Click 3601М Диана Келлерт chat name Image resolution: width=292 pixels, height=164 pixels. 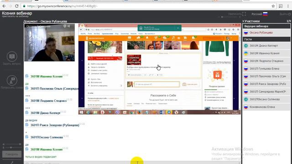(x=46, y=113)
